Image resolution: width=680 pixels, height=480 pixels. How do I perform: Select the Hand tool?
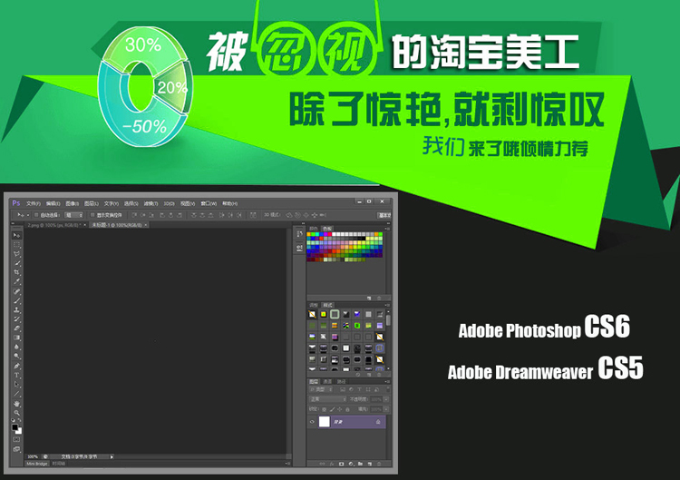16,404
